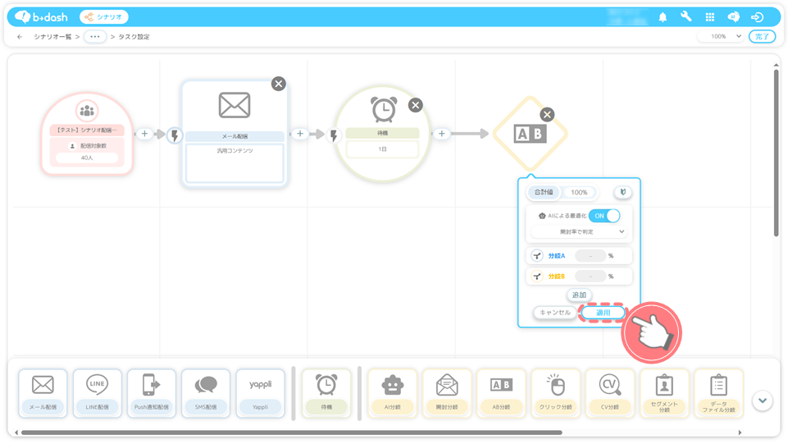Click the b→dash logo

click(41, 17)
